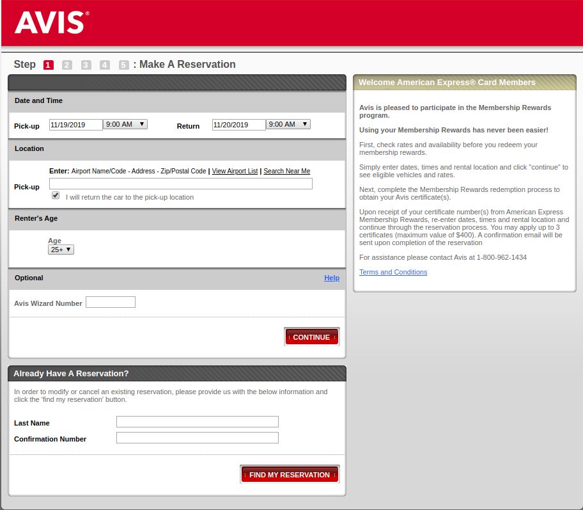Click the Avis logo
Screen dimensions: 583x510
click(51, 22)
